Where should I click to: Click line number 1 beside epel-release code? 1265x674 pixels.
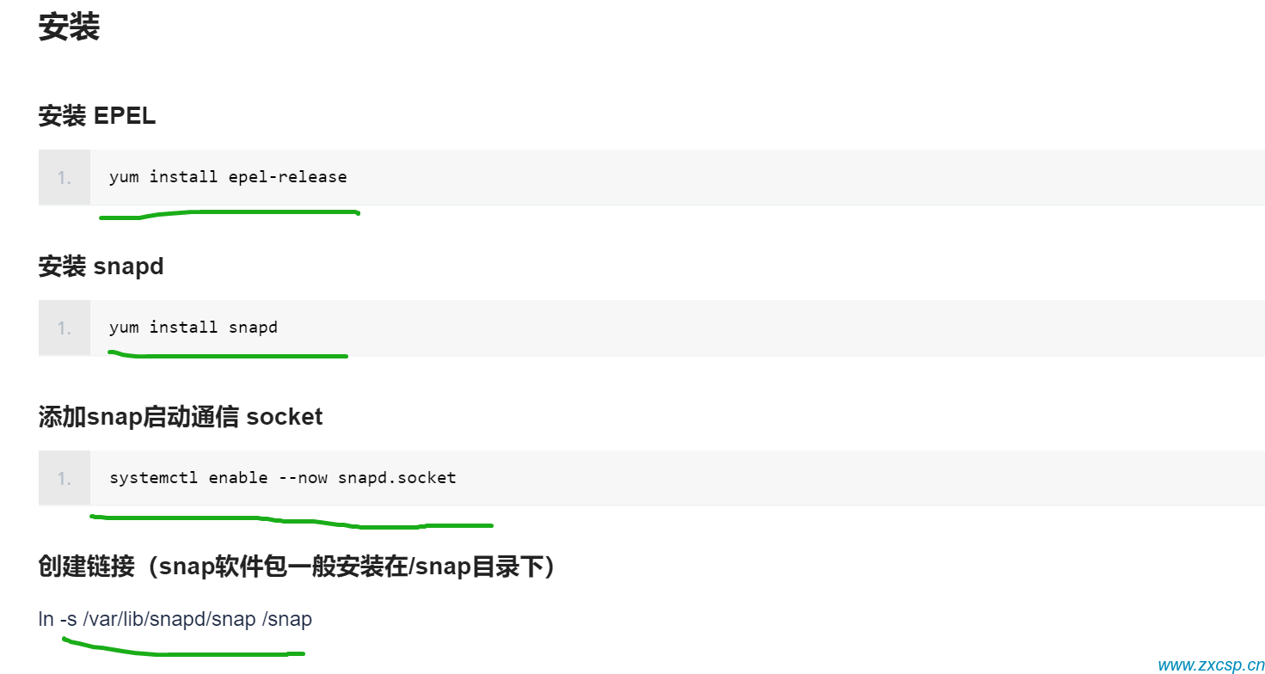64,178
